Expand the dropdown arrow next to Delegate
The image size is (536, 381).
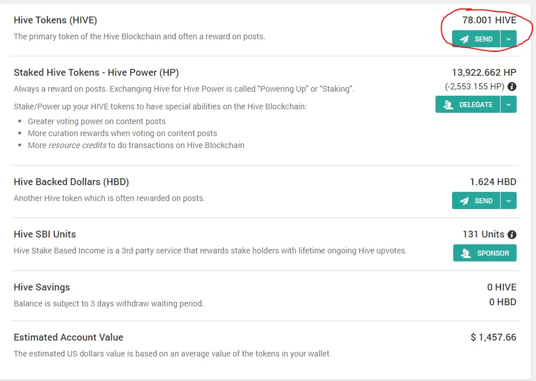[509, 104]
